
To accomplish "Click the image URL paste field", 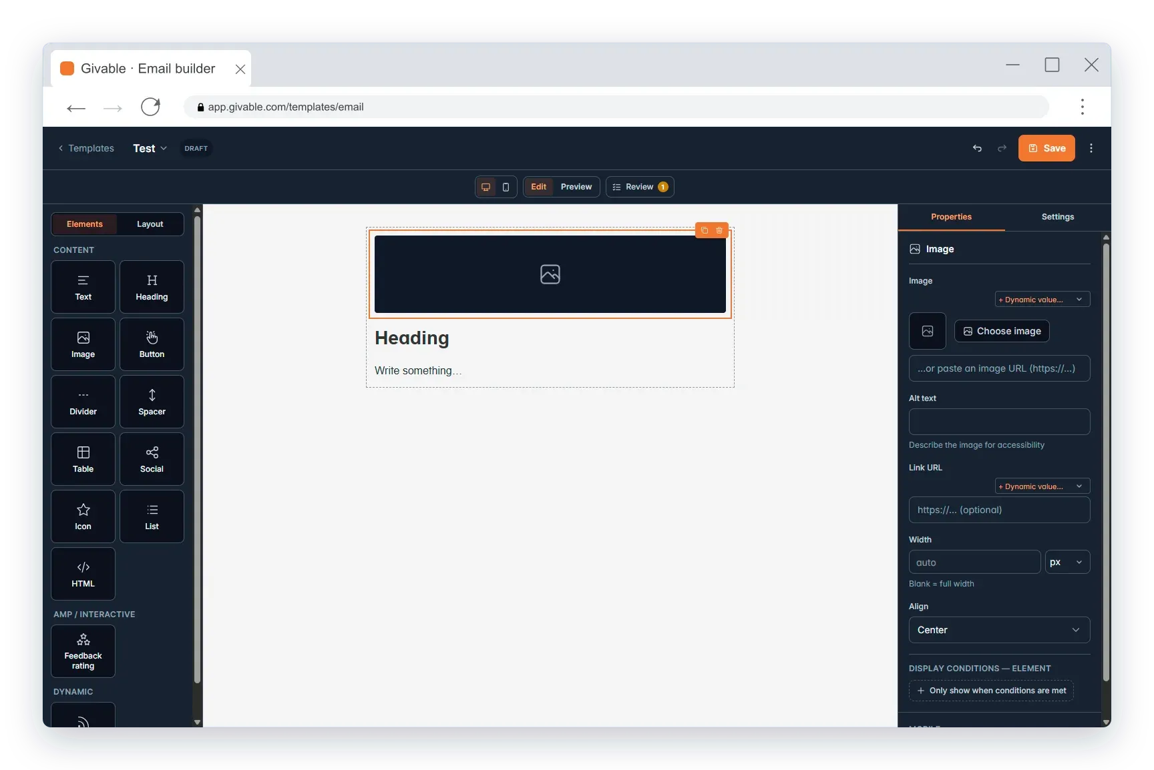I will click(999, 368).
